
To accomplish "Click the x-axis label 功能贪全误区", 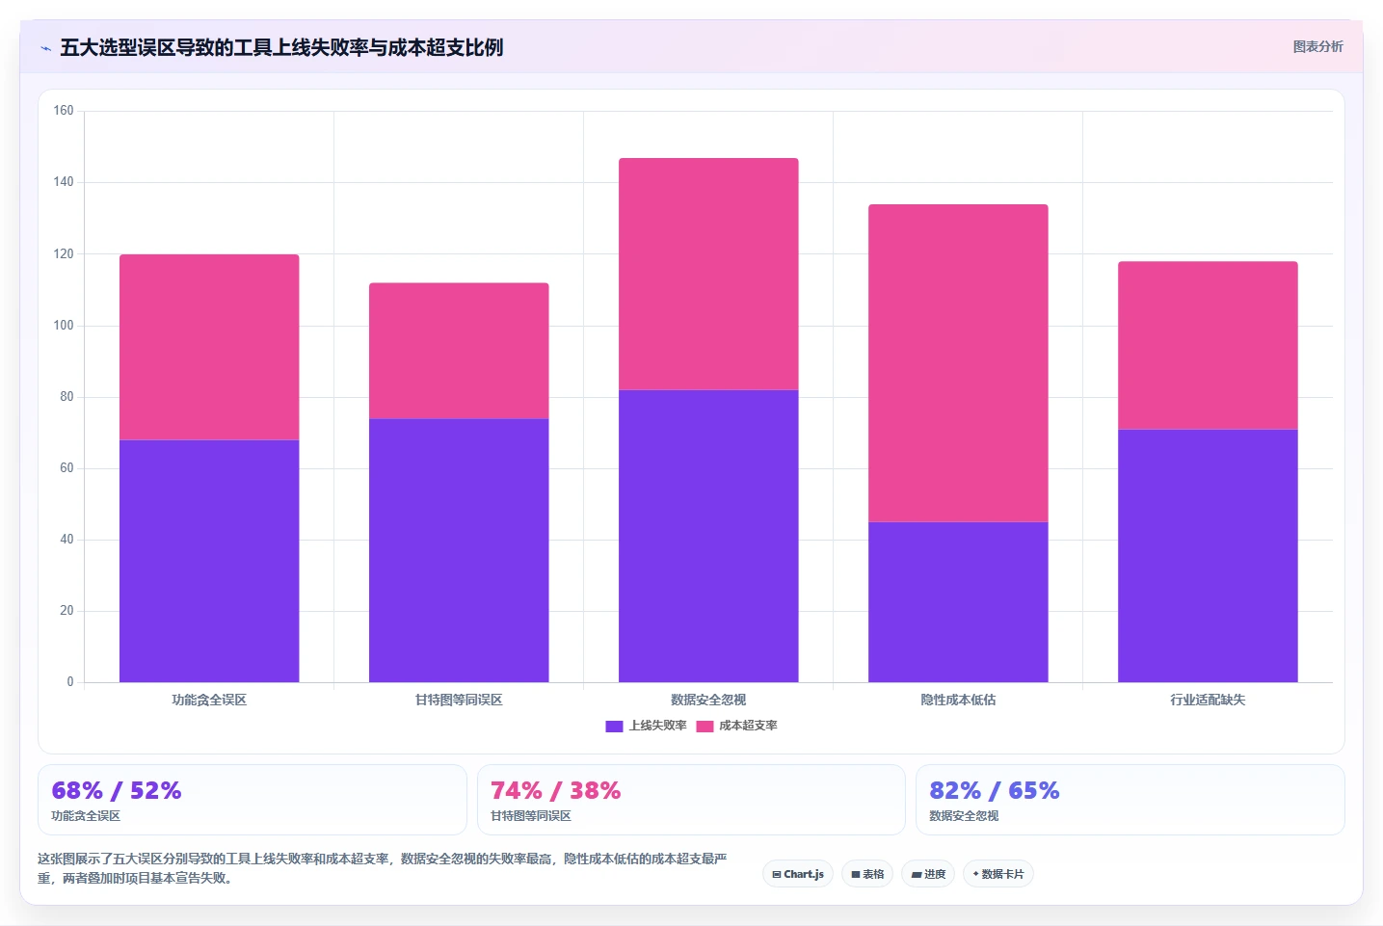I will [x=209, y=700].
